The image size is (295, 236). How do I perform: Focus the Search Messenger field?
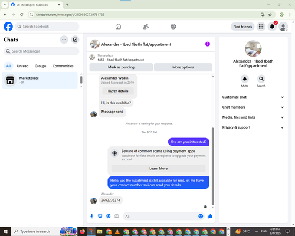41,51
